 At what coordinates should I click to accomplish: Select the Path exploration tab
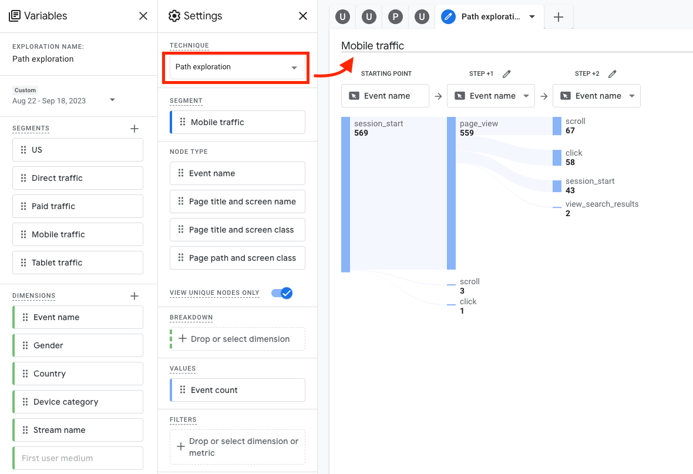[x=490, y=17]
